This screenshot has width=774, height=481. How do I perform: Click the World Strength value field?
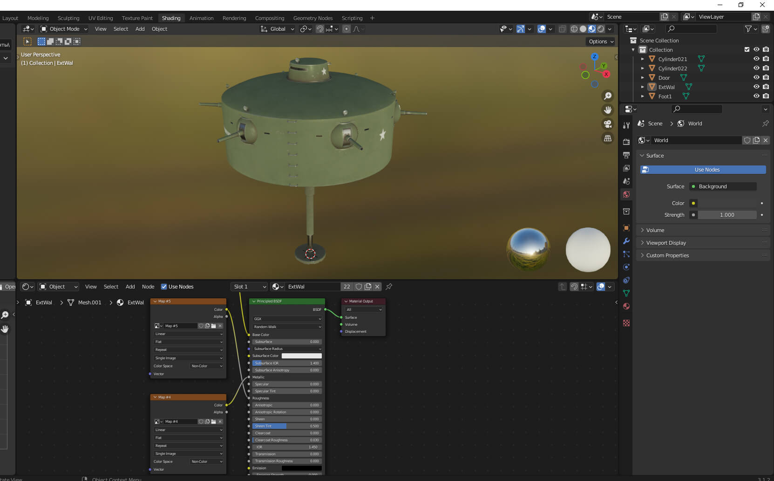coord(726,215)
